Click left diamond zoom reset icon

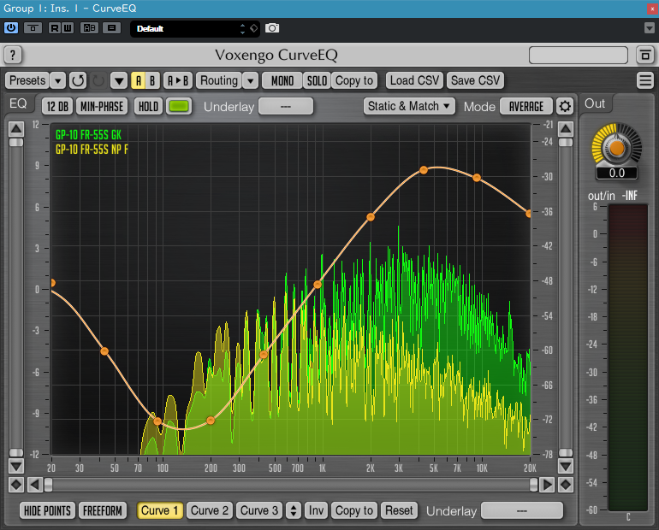(x=16, y=485)
